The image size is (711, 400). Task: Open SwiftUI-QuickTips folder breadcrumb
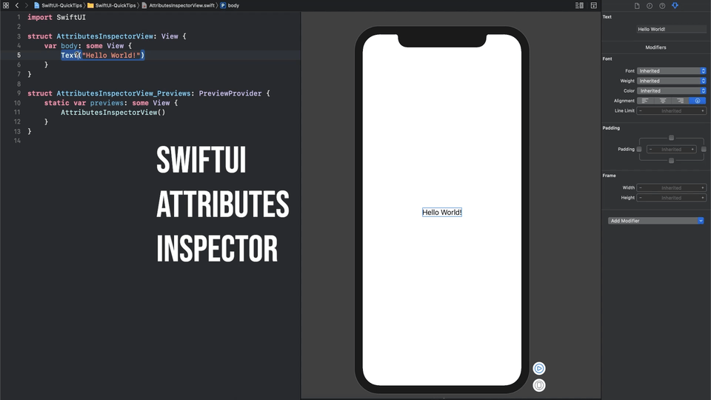pos(112,5)
